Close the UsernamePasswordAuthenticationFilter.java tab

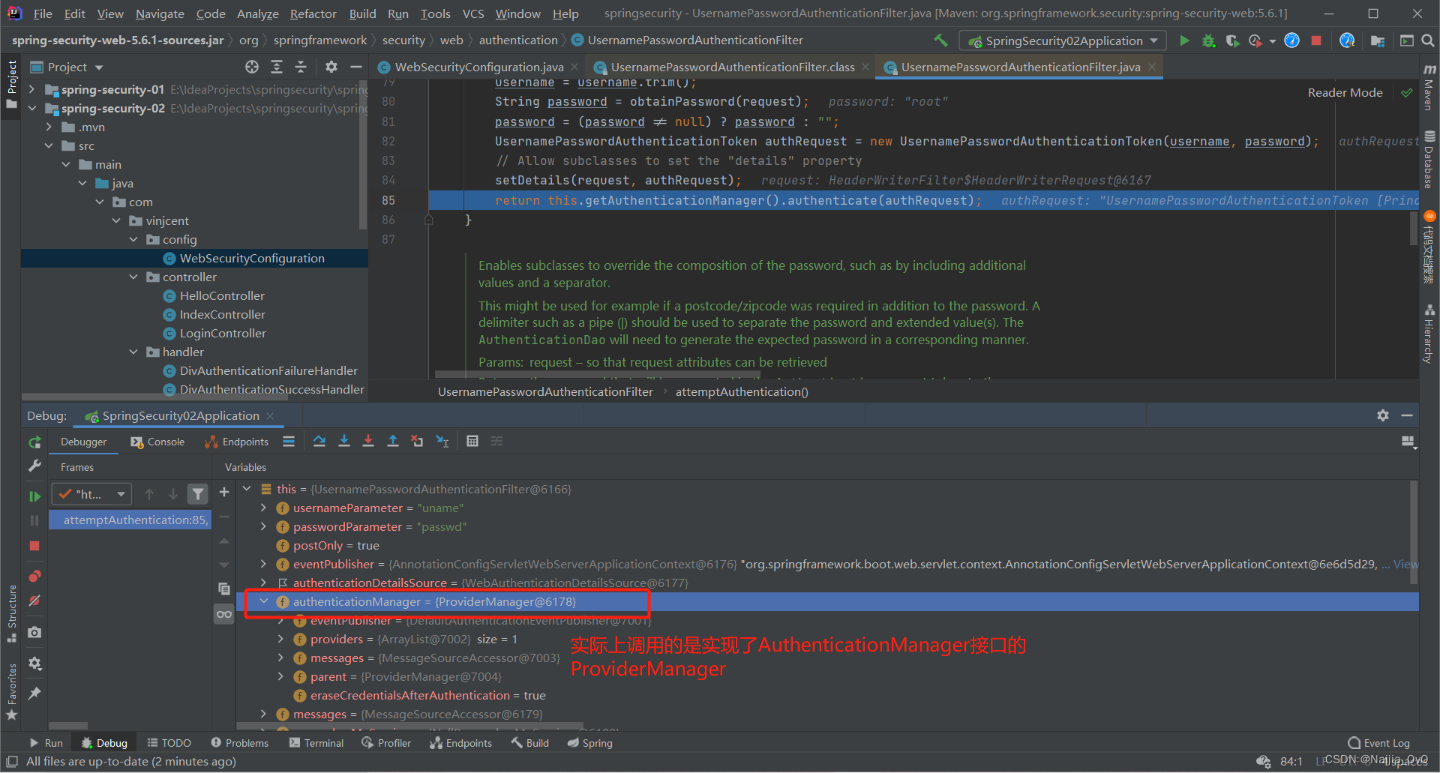pyautogui.click(x=1152, y=67)
